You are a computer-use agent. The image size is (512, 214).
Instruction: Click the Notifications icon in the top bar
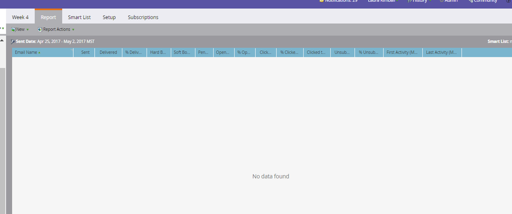(x=322, y=1)
